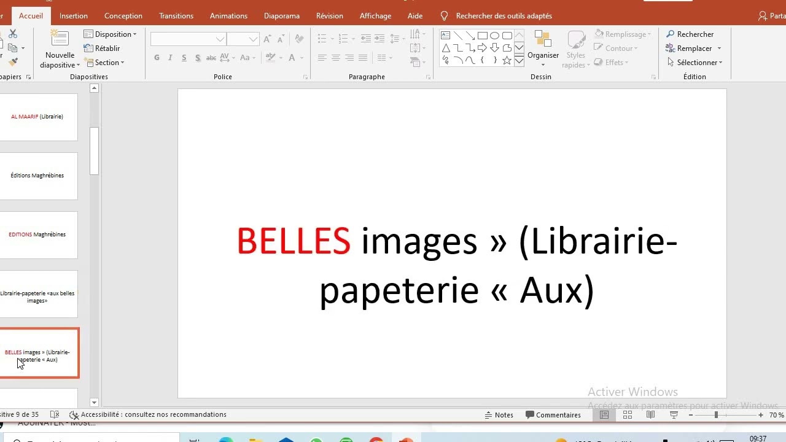Open the font size combo box
The width and height of the screenshot is (786, 442).
point(243,39)
